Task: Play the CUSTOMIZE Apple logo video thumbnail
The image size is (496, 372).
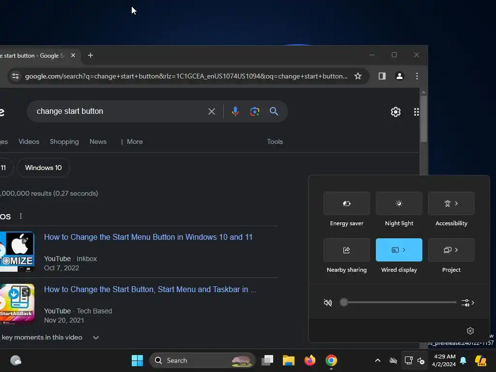Action: point(17,251)
